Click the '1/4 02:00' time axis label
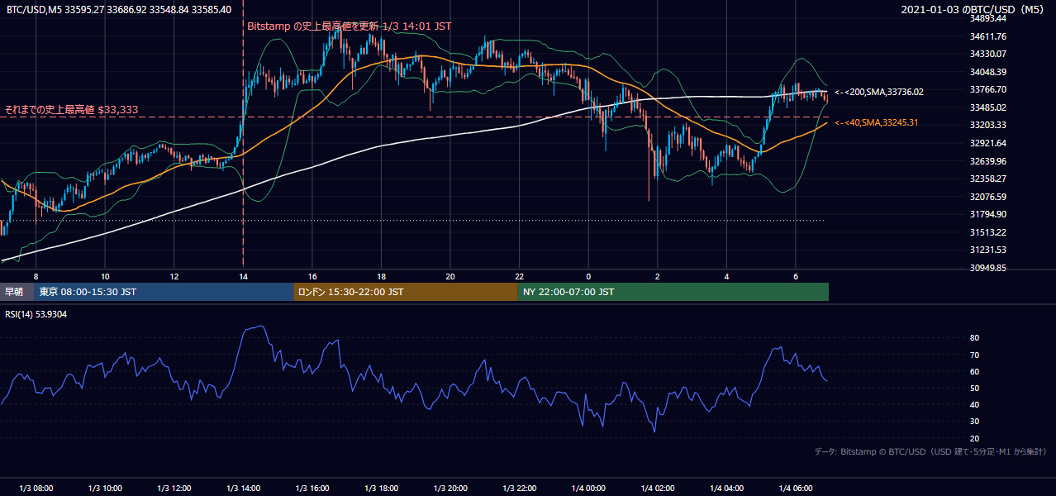This screenshot has width=1056, height=496. click(x=658, y=488)
